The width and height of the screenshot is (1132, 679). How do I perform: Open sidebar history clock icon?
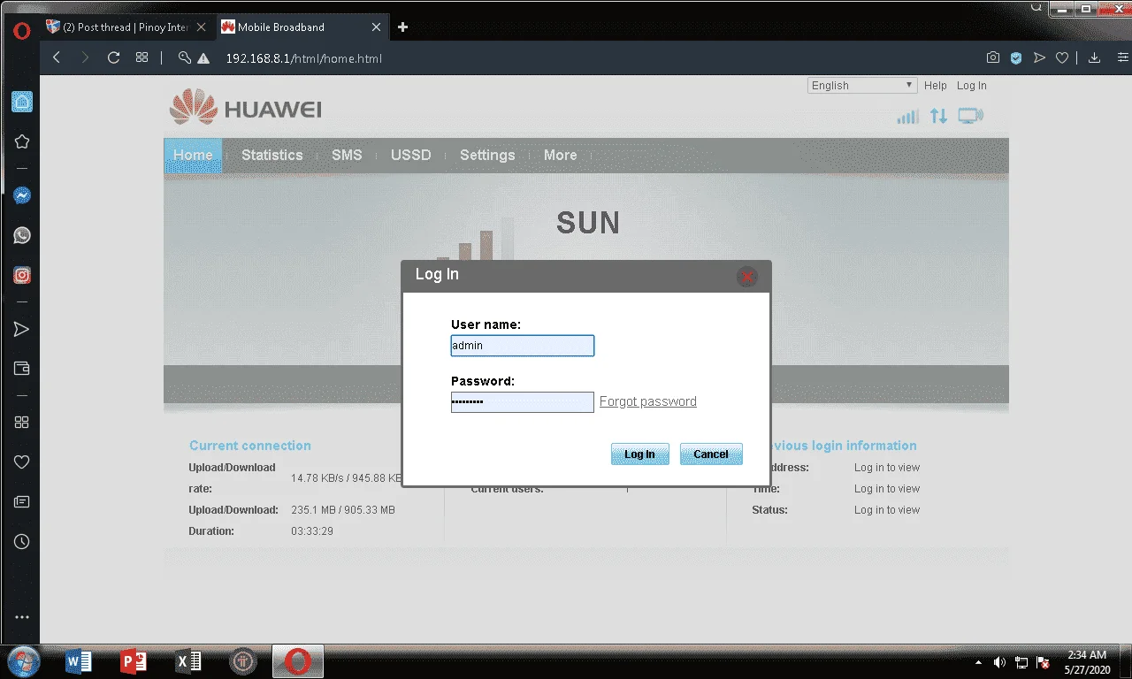point(22,541)
